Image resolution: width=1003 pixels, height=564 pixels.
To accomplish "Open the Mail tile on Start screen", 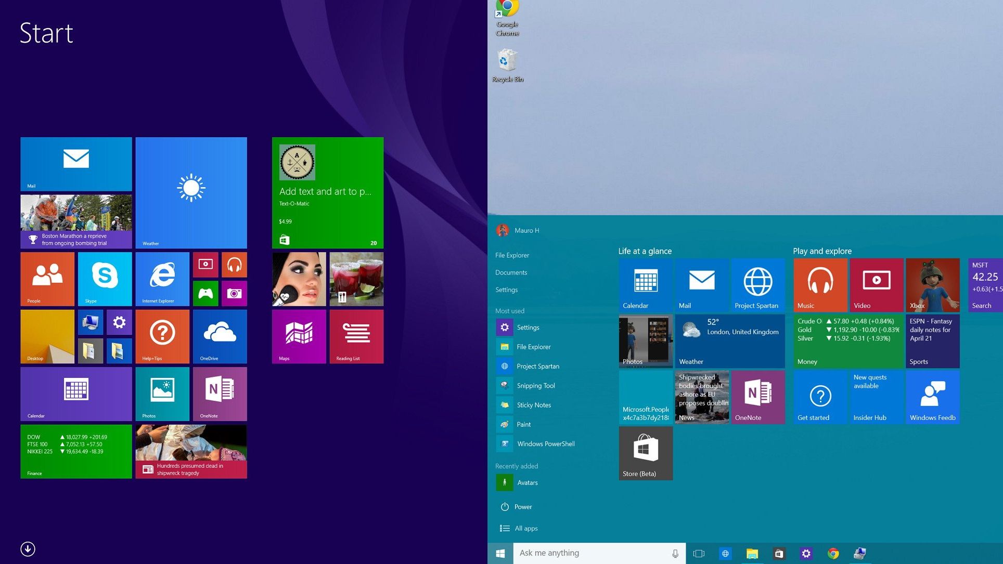I will coord(76,164).
